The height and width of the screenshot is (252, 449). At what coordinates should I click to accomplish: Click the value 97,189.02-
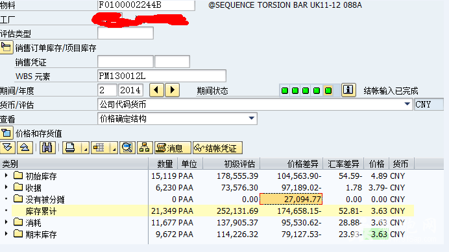(x=302, y=187)
